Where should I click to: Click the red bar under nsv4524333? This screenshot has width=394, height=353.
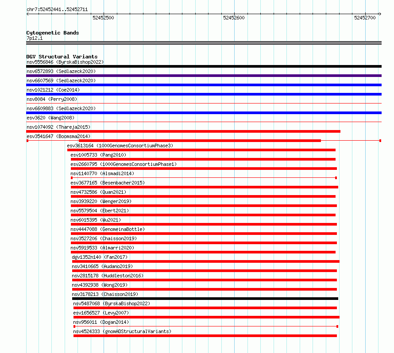[x=205, y=336]
